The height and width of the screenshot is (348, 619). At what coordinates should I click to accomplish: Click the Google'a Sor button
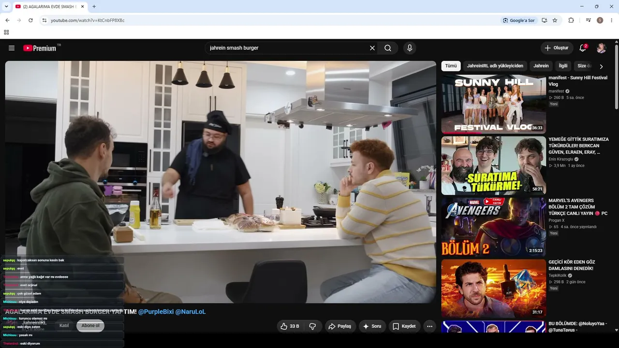tap(519, 20)
